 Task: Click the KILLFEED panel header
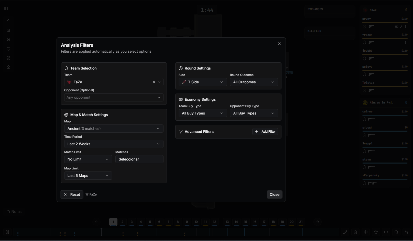314,31
